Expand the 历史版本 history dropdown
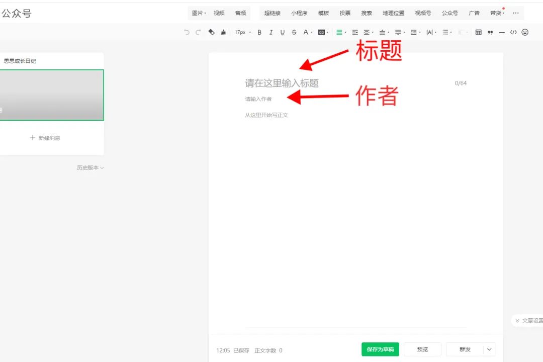The height and width of the screenshot is (362, 543). [90, 167]
